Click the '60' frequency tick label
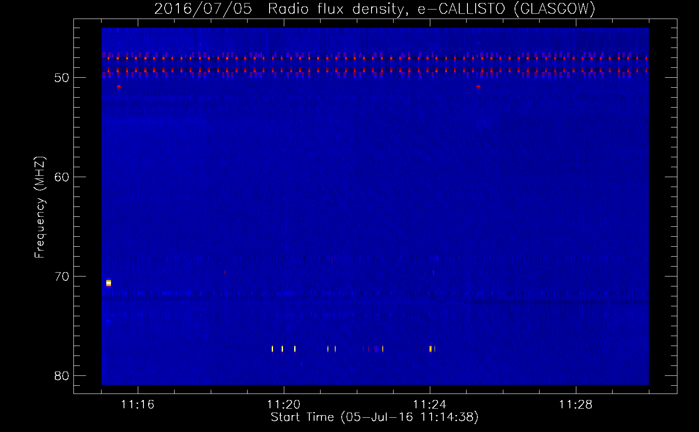The width and height of the screenshot is (699, 432). pos(62,177)
